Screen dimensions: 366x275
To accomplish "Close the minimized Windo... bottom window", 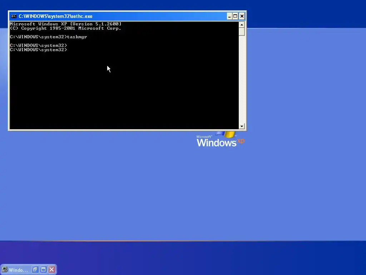I will (x=52, y=270).
